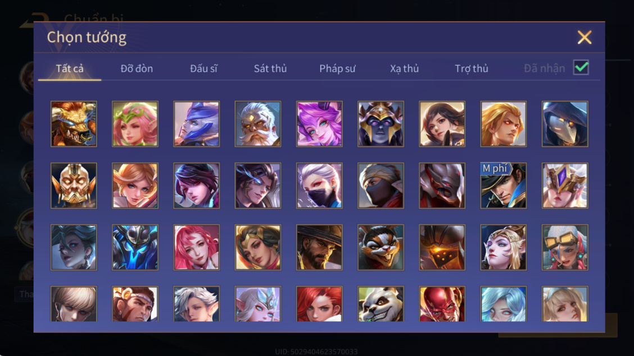The height and width of the screenshot is (356, 634).
Task: Choose the goggles pink-haired girl hero
Action: pyautogui.click(x=565, y=247)
